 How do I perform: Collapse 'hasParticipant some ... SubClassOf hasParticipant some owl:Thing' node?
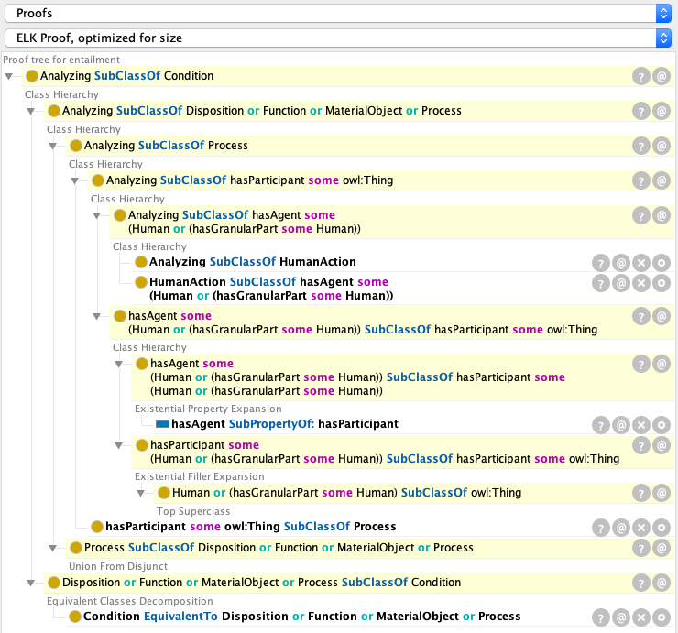[119, 445]
